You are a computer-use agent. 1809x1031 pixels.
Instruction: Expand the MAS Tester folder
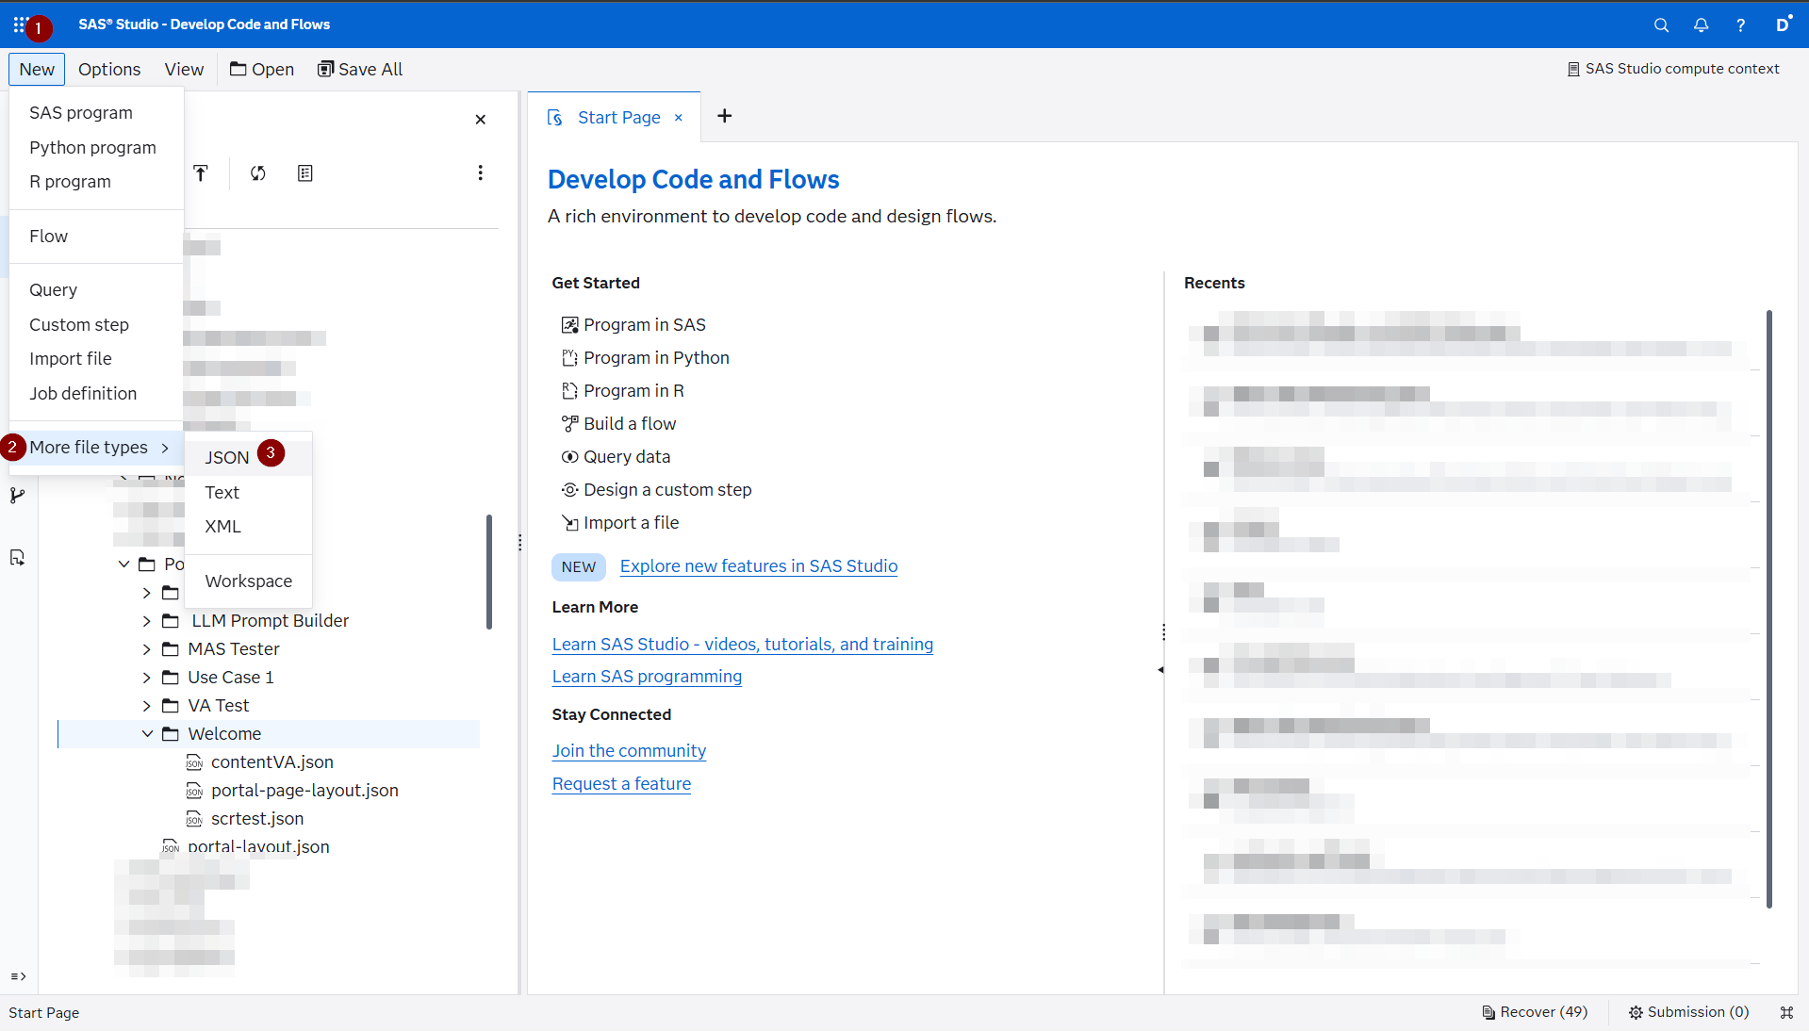[147, 649]
